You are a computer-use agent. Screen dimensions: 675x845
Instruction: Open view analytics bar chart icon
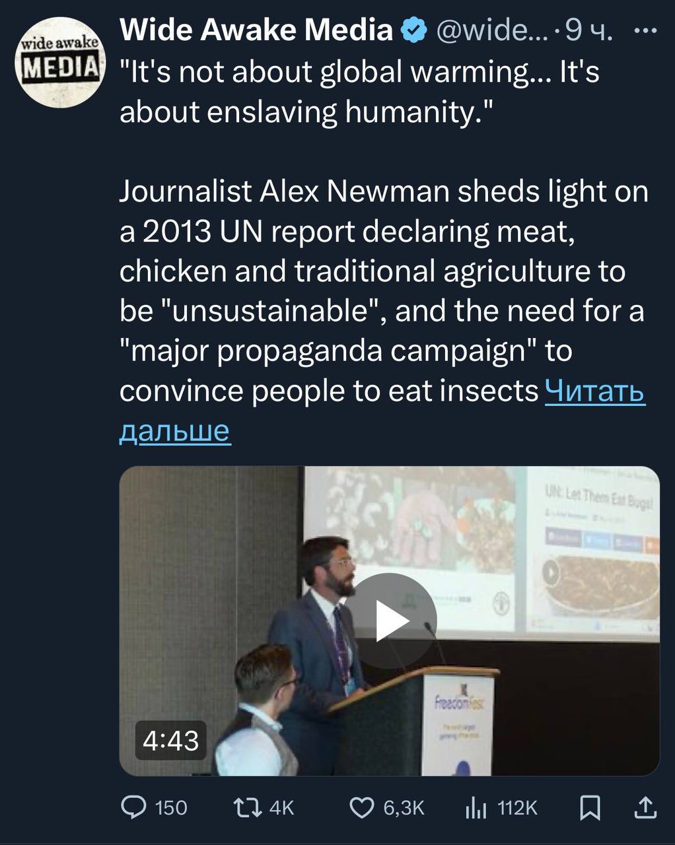click(476, 807)
